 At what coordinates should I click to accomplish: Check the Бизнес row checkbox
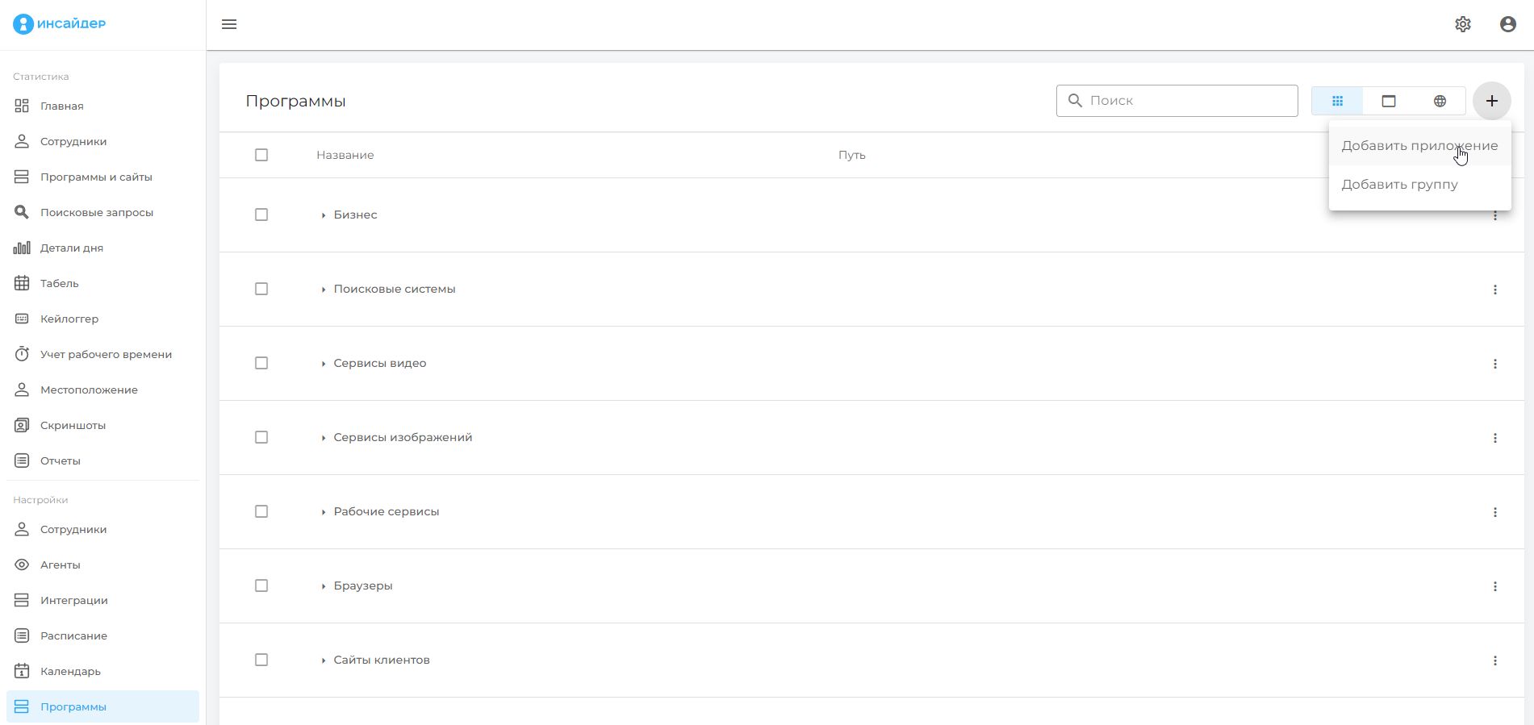point(261,215)
